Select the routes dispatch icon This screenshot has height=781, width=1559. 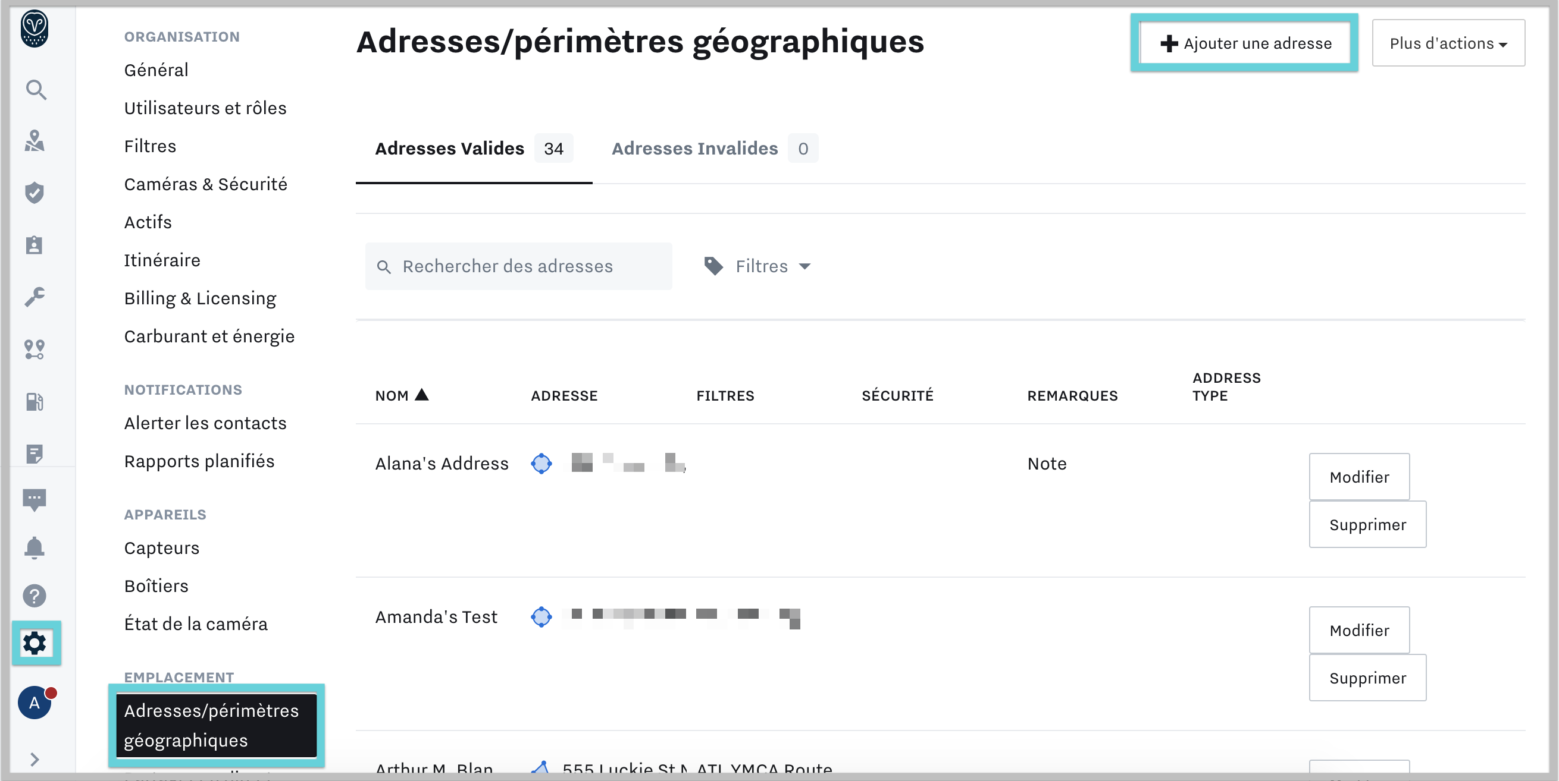click(x=35, y=349)
